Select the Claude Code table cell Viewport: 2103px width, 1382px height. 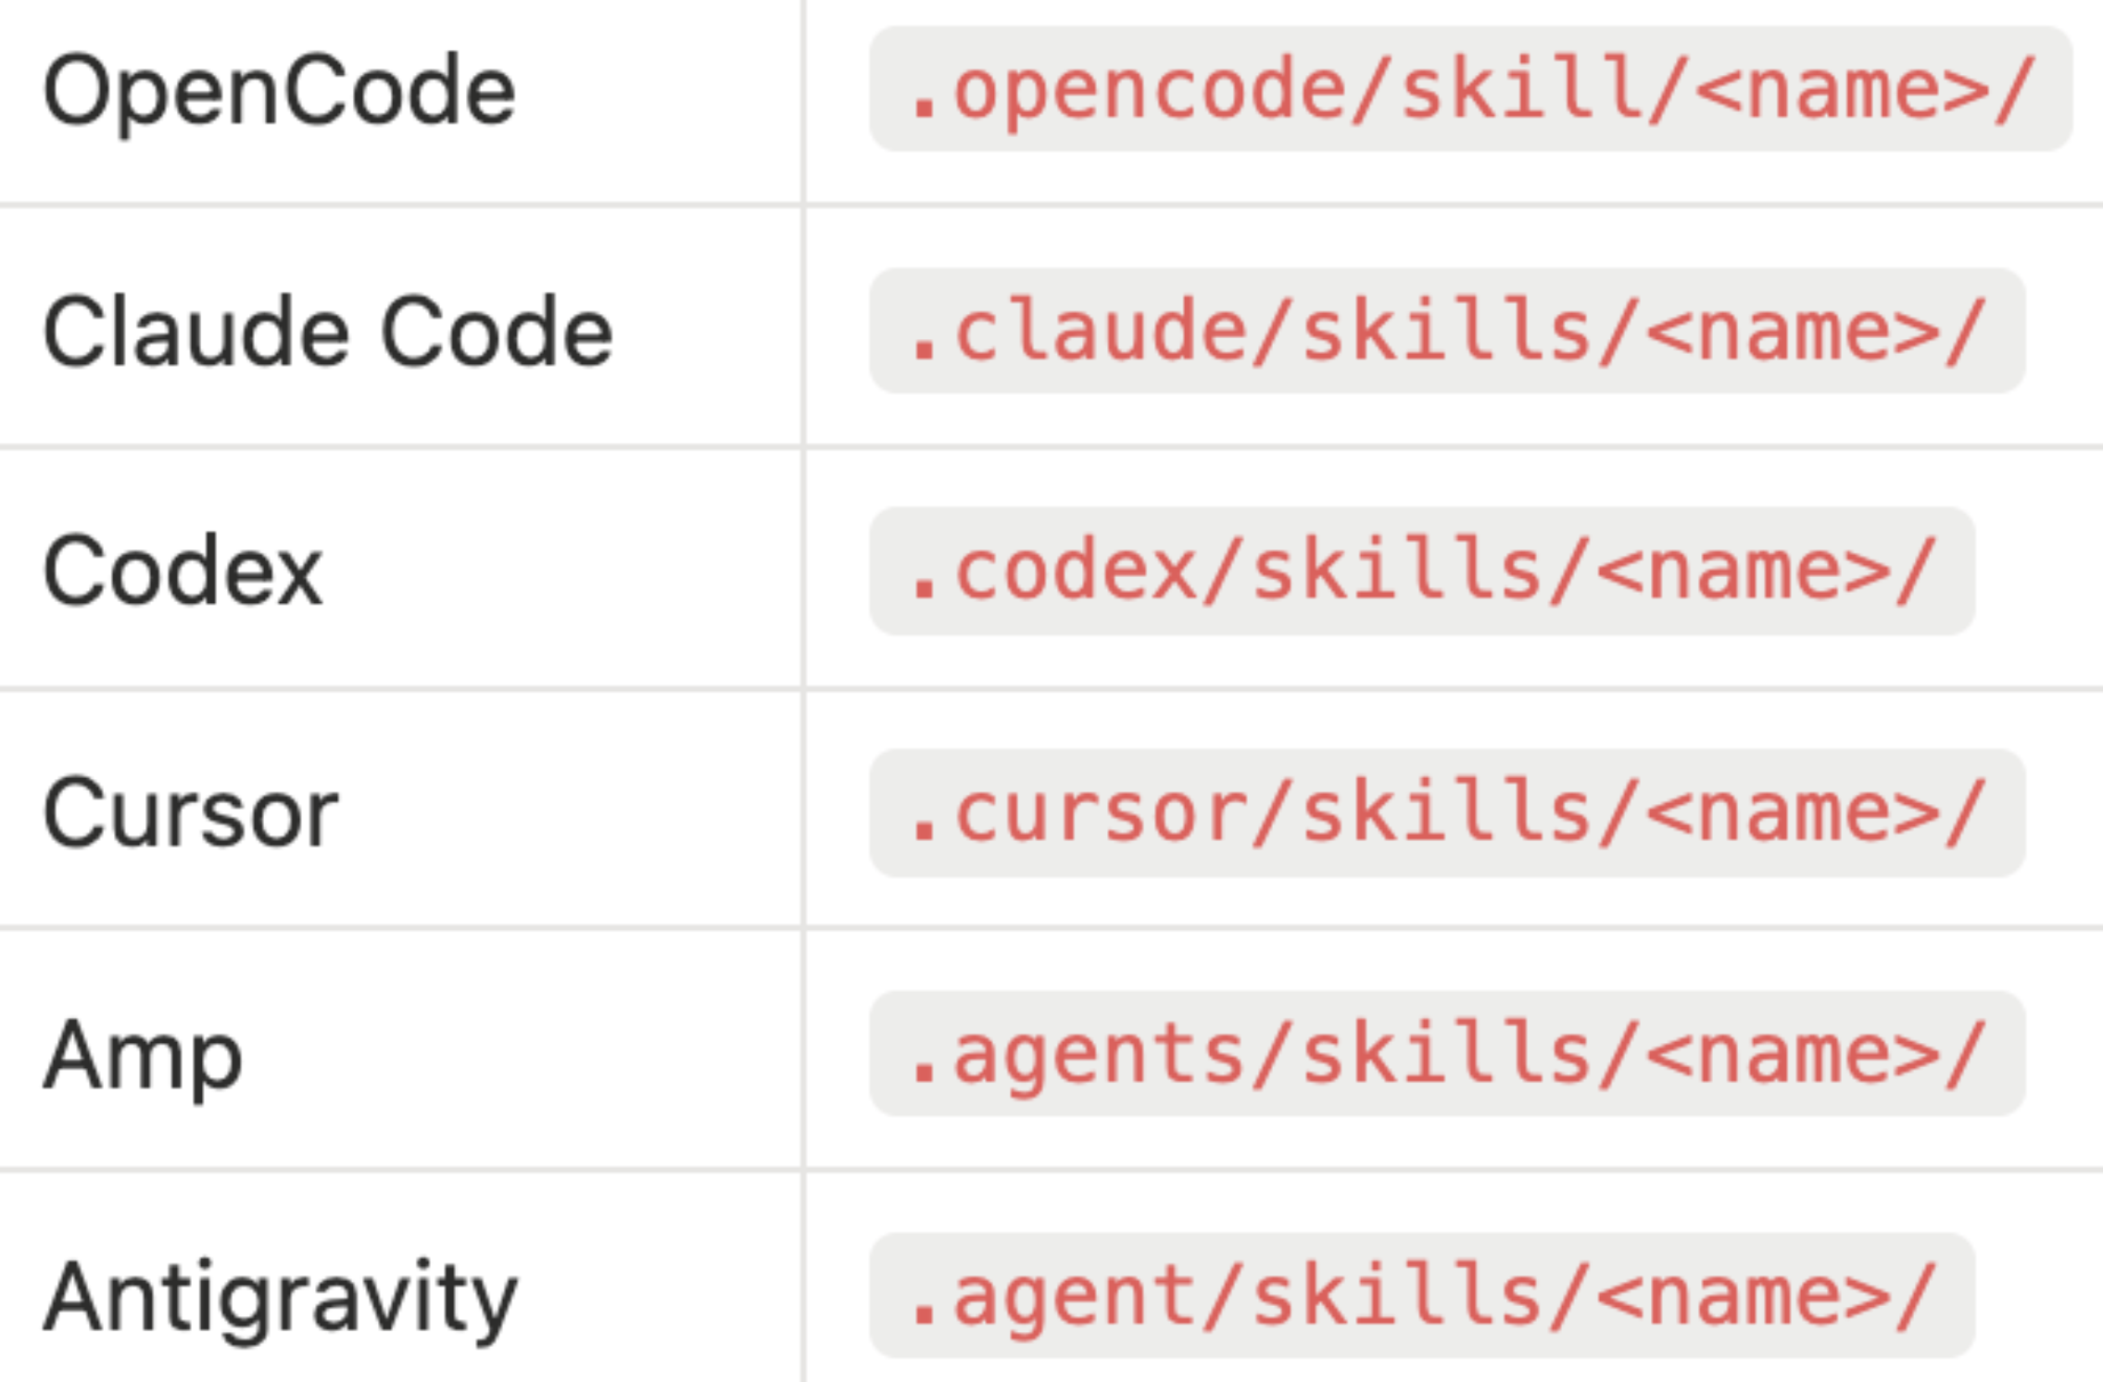point(327,332)
